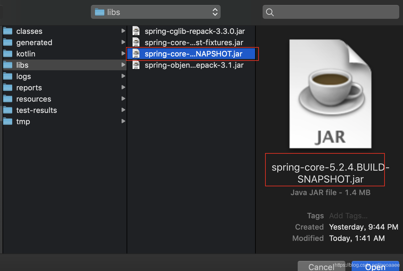The width and height of the screenshot is (403, 271).
Task: Click the Open button
Action: [375, 267]
